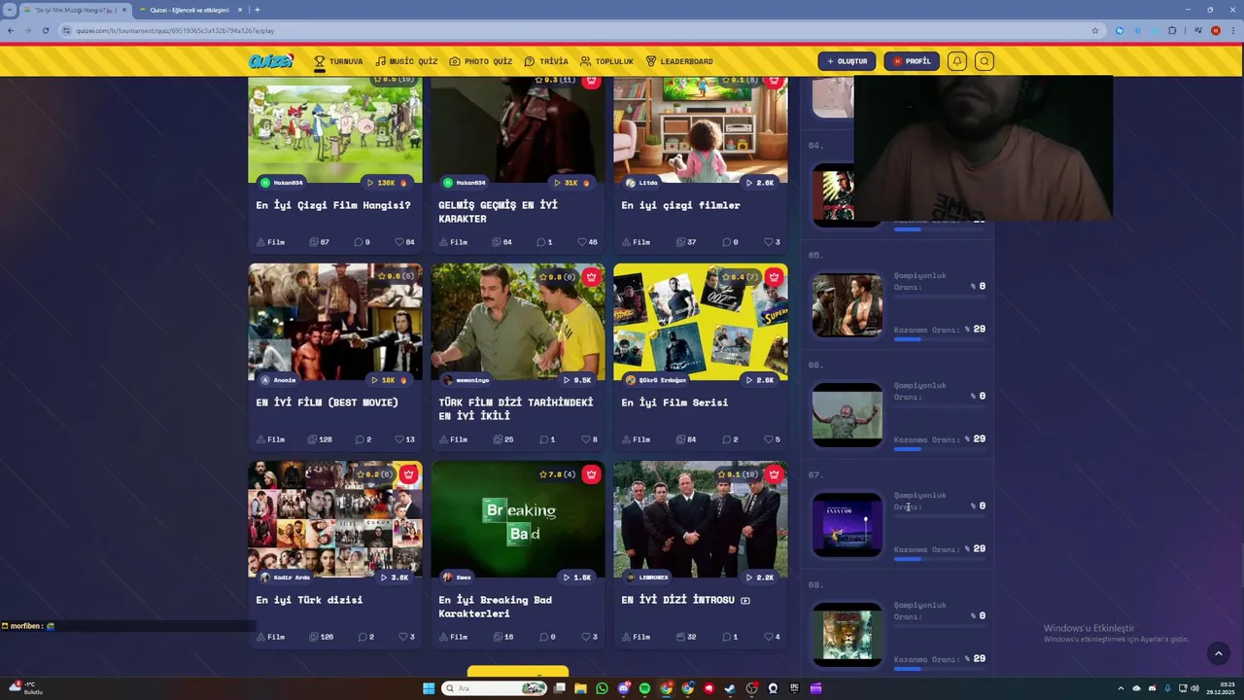Click Kazanma Oranı progress bar of item 66

pos(940,449)
